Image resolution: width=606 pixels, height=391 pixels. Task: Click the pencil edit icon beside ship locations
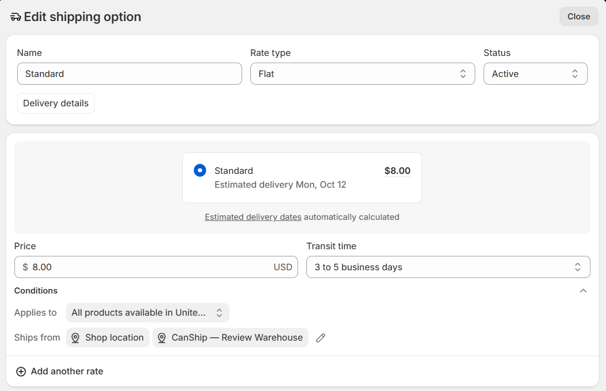(x=320, y=338)
